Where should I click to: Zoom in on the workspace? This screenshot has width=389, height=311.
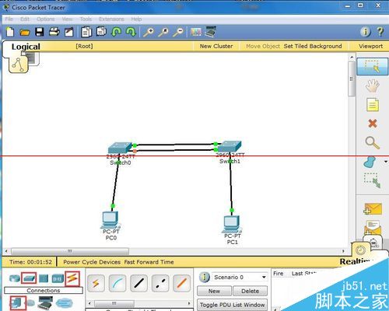coord(149,32)
